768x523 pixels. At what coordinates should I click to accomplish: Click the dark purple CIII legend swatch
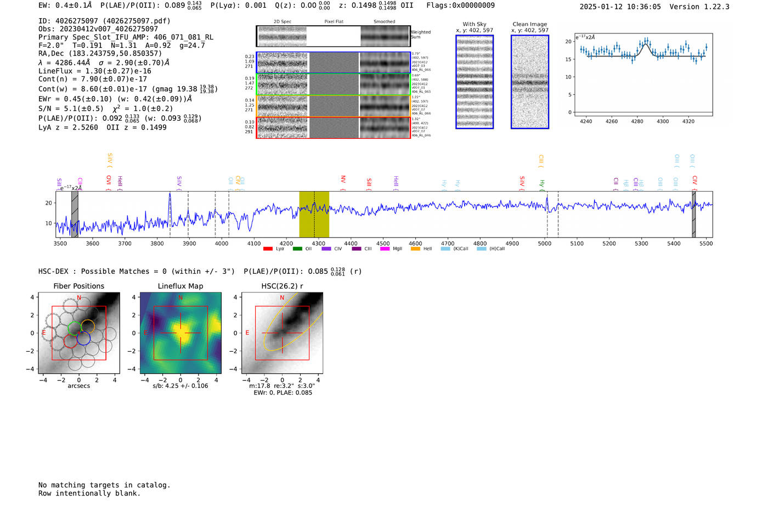357,249
